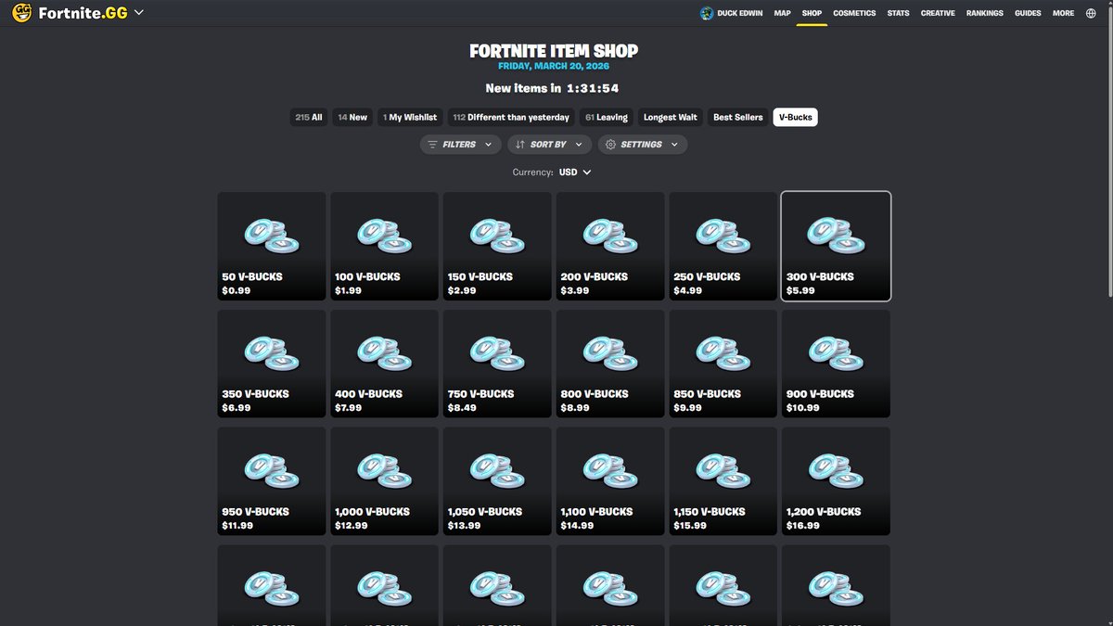Screen dimensions: 1113x626
Task: Click the 900 V-Bucks coin image
Action: click(838, 352)
